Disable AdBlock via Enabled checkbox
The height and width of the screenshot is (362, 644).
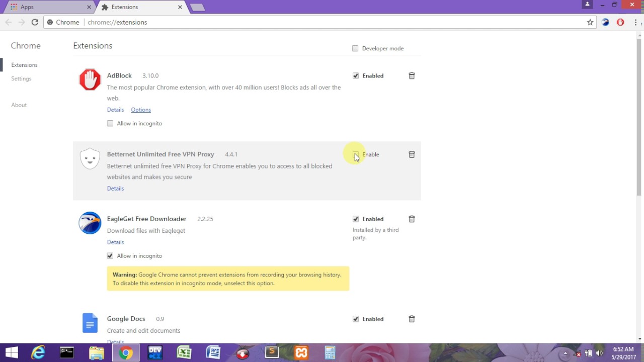tap(356, 75)
